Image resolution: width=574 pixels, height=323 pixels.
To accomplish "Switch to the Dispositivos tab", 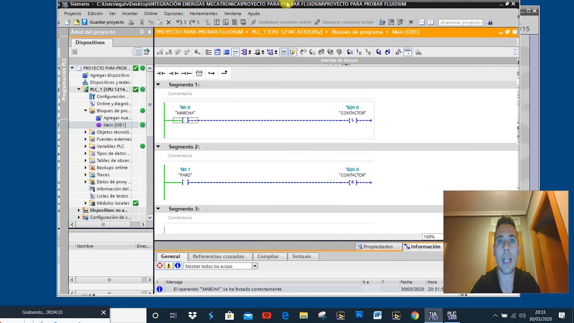I will pyautogui.click(x=90, y=42).
